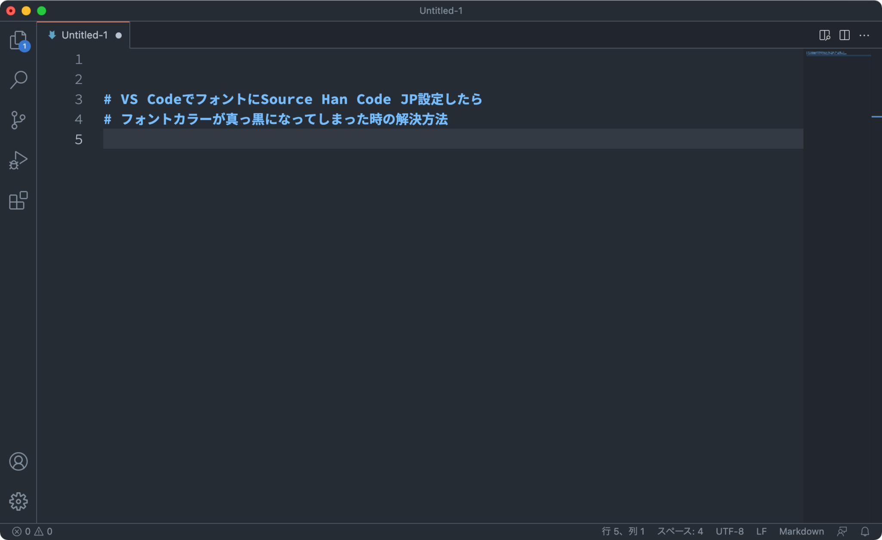The height and width of the screenshot is (540, 882).
Task: Click the errors and warnings counter
Action: (31, 531)
